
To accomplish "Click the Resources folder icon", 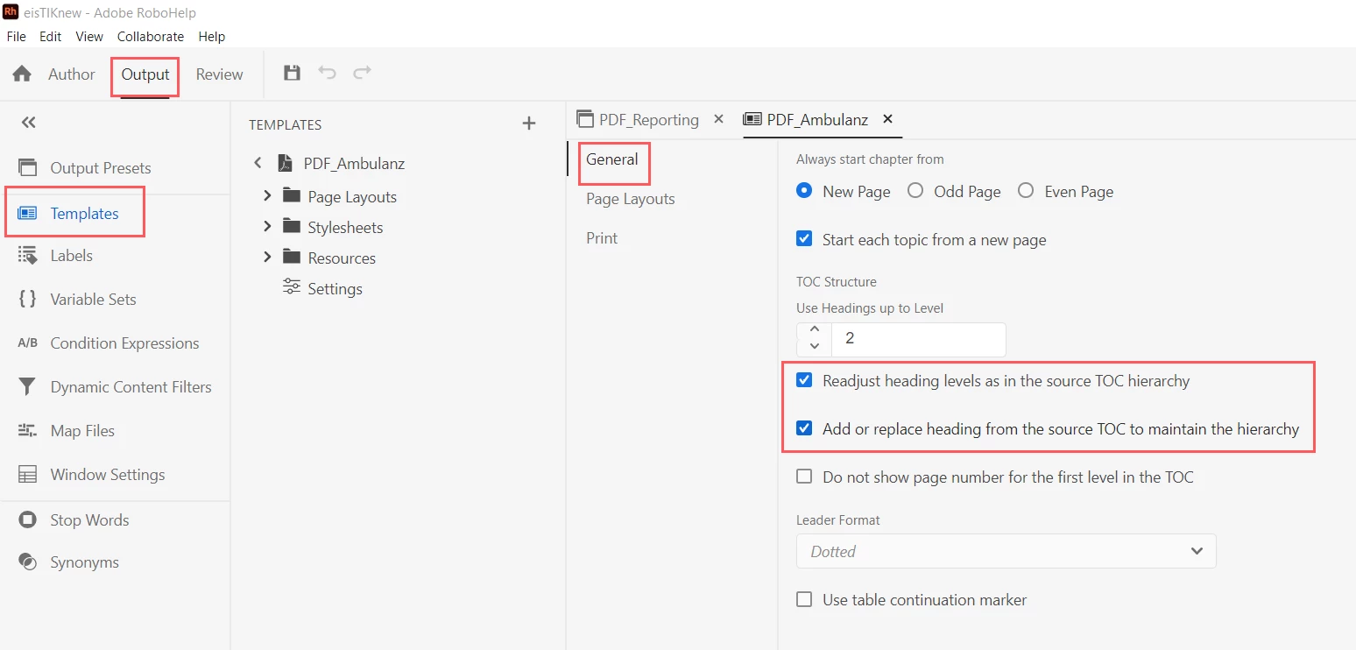I will click(292, 258).
